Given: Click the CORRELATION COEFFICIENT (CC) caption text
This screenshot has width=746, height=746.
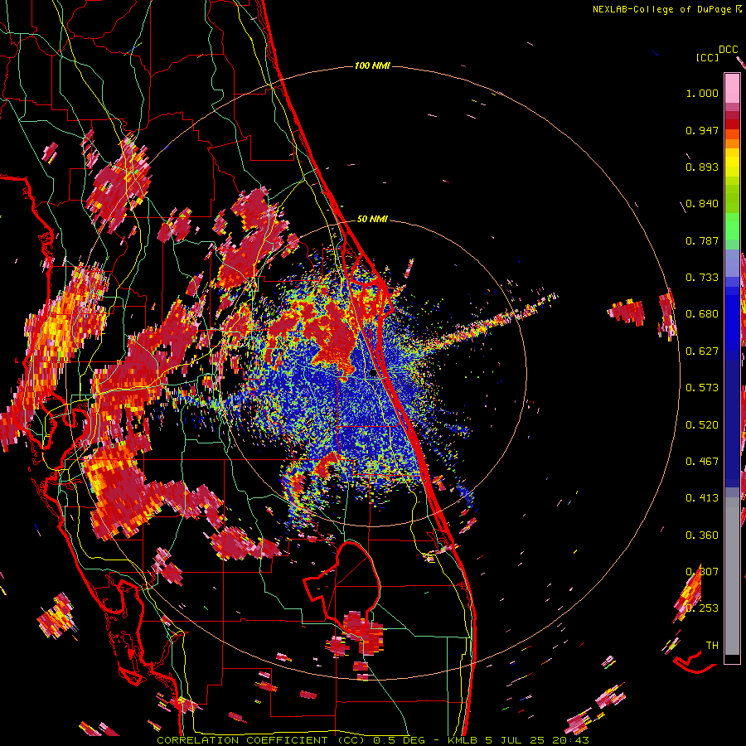Looking at the screenshot, I should coord(261,740).
